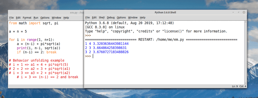The image size is (258, 98).
Task: Open the Debug menu in Python Shell
Action: point(111,18)
